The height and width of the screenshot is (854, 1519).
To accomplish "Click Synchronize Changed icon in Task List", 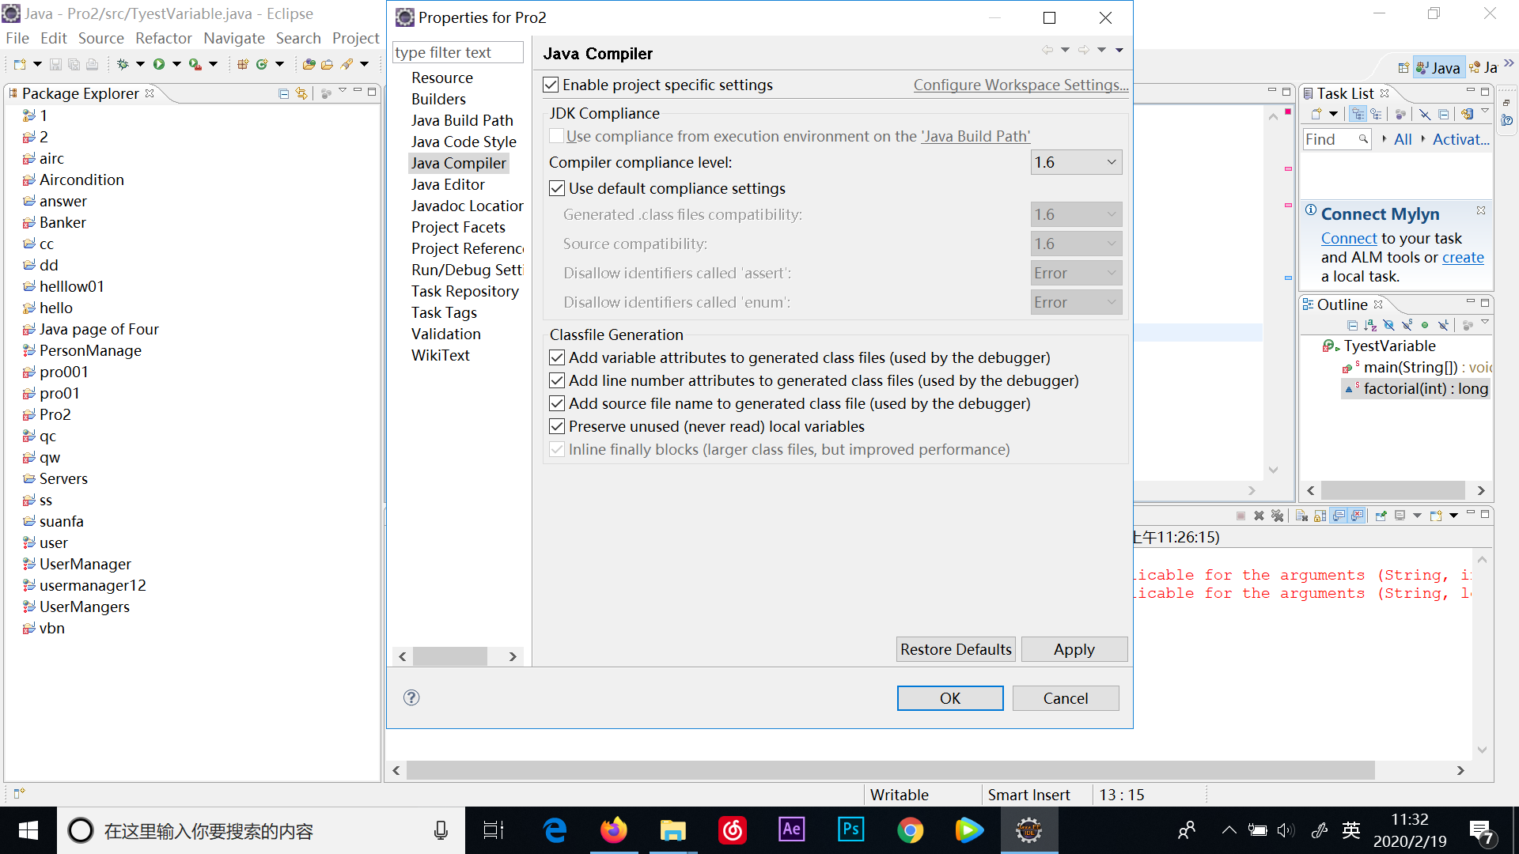I will pos(1468,115).
